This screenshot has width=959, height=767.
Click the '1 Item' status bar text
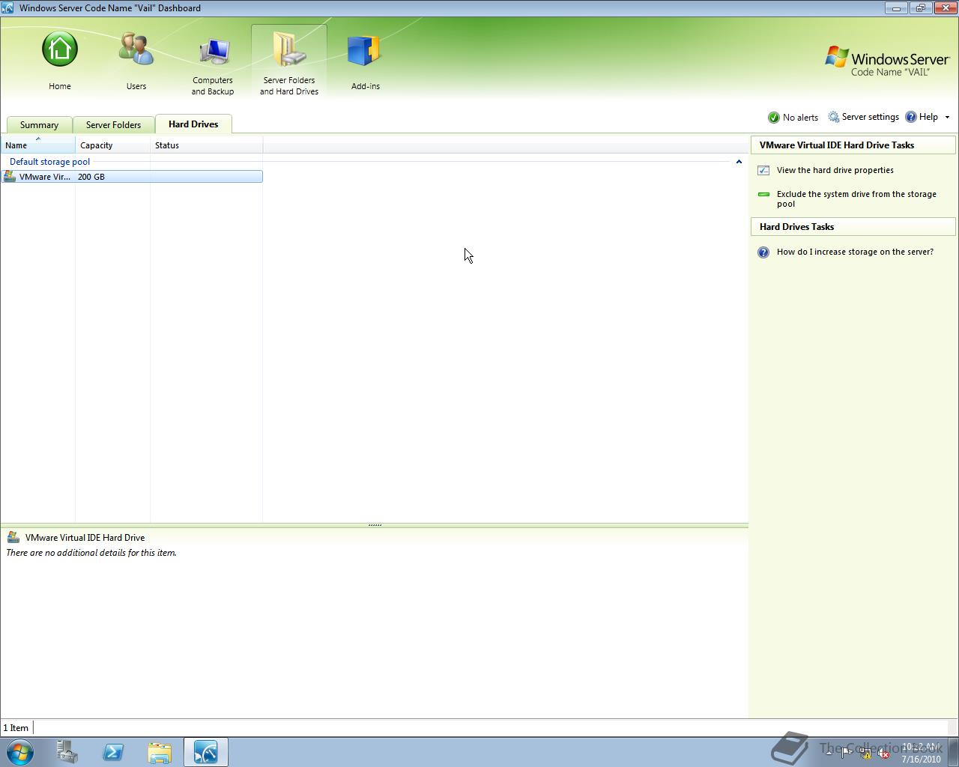point(16,728)
